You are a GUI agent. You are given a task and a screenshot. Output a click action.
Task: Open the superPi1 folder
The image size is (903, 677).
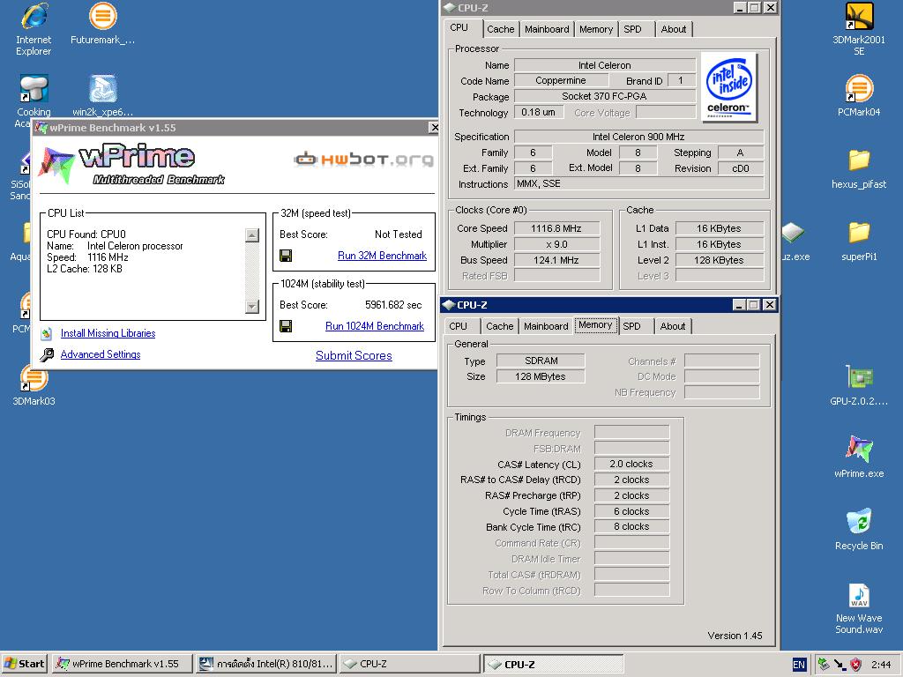coord(859,241)
